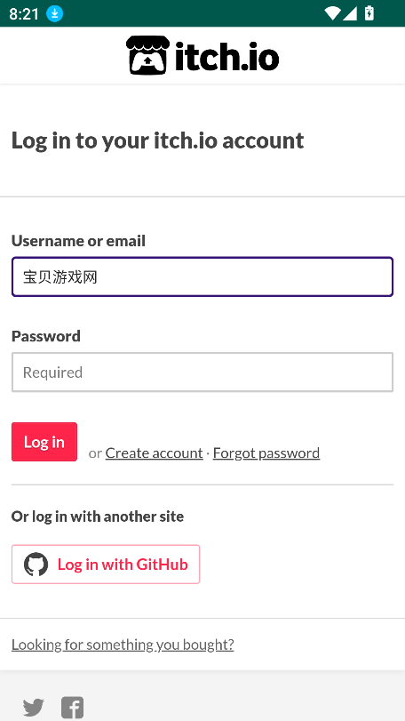Click the Log in to your itch.io account heading
The image size is (405, 721).
[x=157, y=140]
